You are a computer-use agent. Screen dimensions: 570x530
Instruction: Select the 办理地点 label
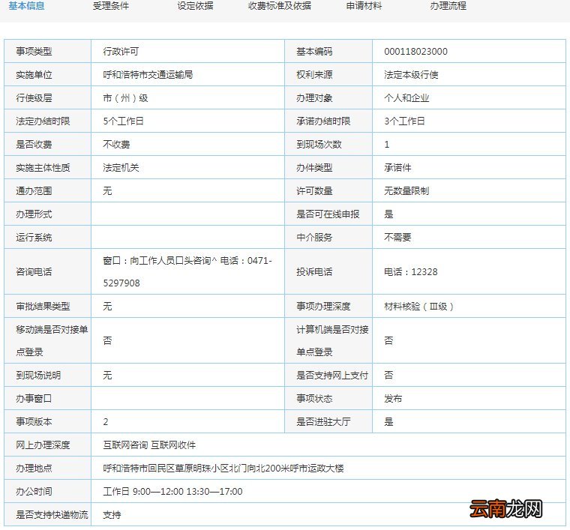click(x=34, y=469)
